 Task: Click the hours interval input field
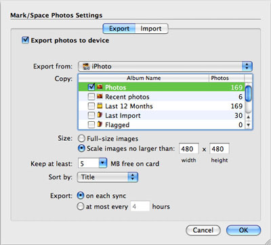tap(140, 206)
